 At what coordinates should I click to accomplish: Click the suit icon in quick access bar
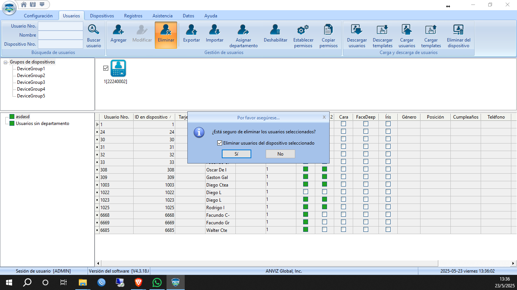coord(33,5)
